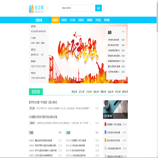158x158 pixels.
Task: Open the article next to the blue rank badge
Action: click(114, 133)
